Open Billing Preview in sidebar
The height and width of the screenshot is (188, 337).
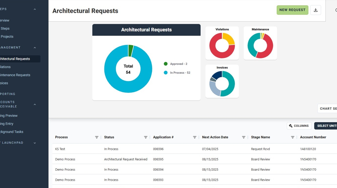[x=9, y=116]
